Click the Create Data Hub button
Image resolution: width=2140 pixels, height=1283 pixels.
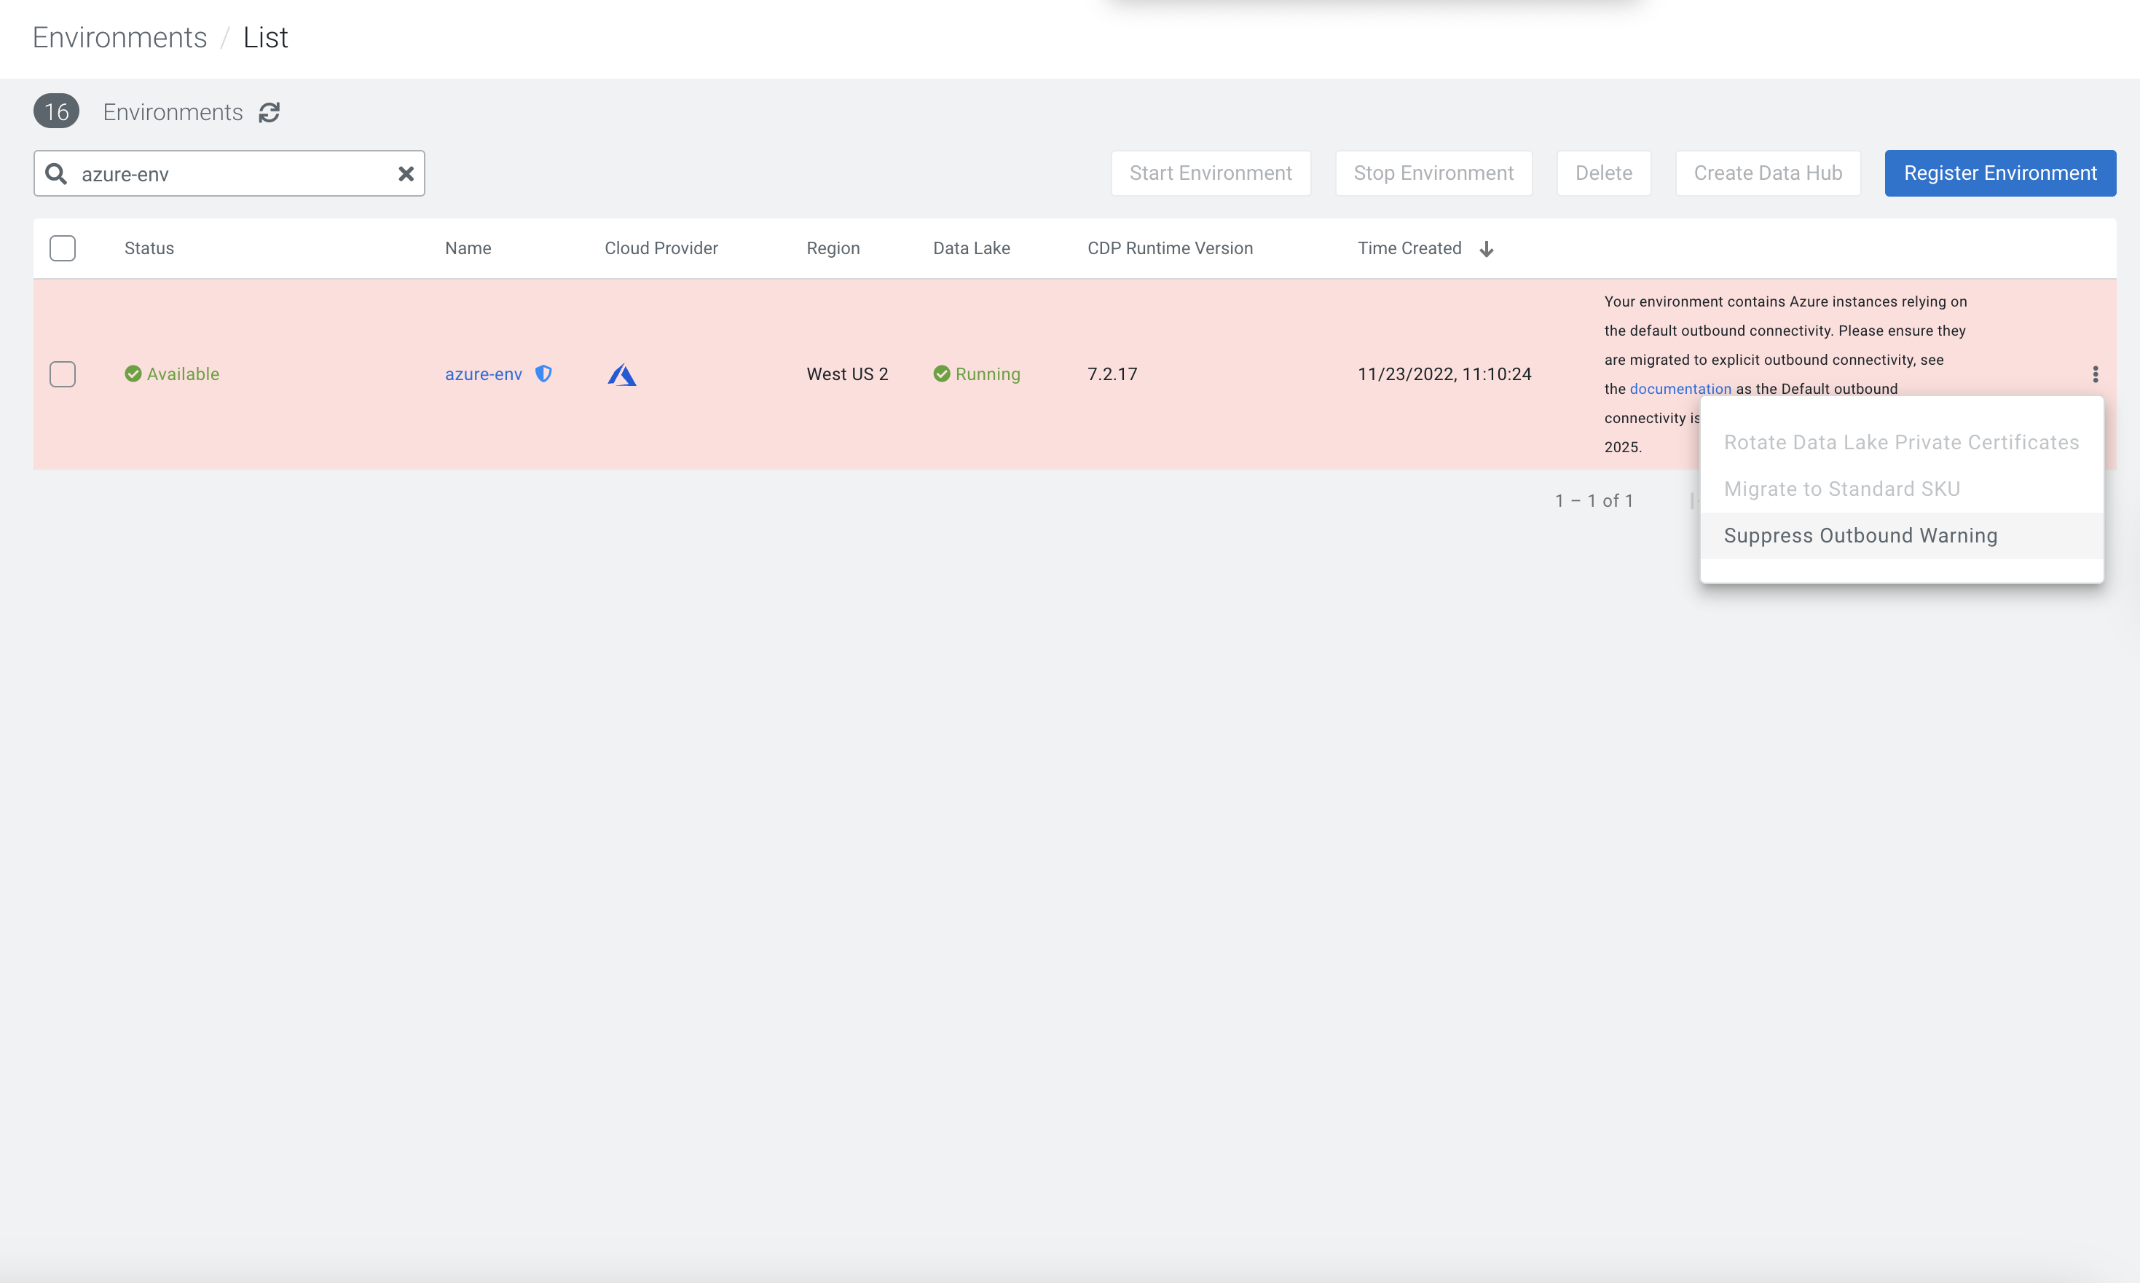(x=1767, y=173)
